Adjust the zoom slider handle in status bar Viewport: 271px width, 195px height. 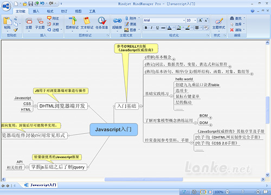click(x=243, y=192)
